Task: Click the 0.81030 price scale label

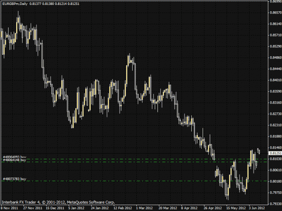Action: pos(276,159)
